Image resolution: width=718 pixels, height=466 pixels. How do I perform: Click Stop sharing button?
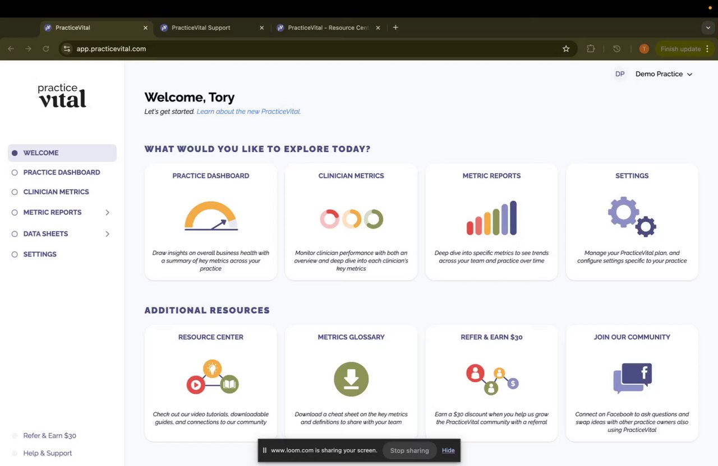pyautogui.click(x=409, y=450)
